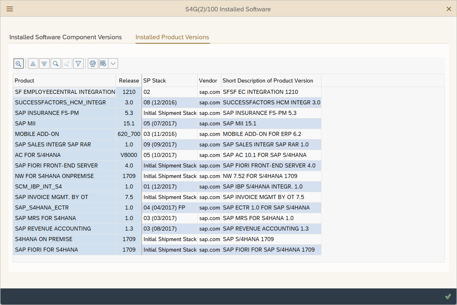Click the Find Next icon

(67, 64)
